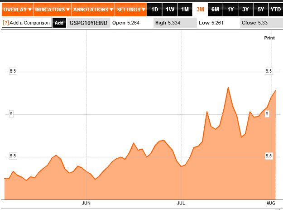The image size is (283, 210).
Task: Open the Annotations dropdown menu
Action: tap(93, 9)
